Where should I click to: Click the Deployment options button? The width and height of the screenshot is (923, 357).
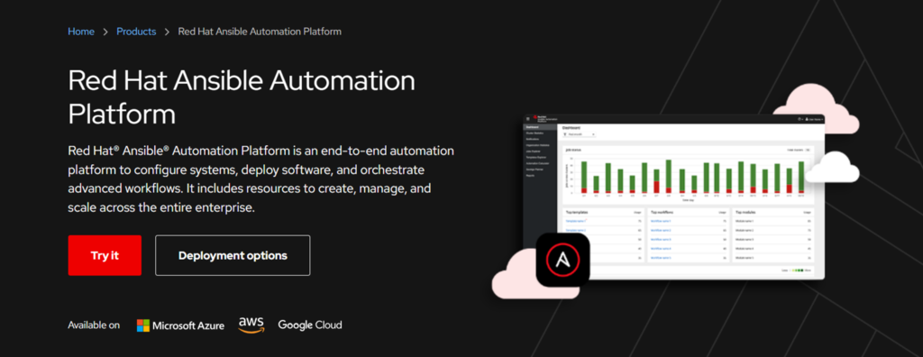pyautogui.click(x=233, y=255)
